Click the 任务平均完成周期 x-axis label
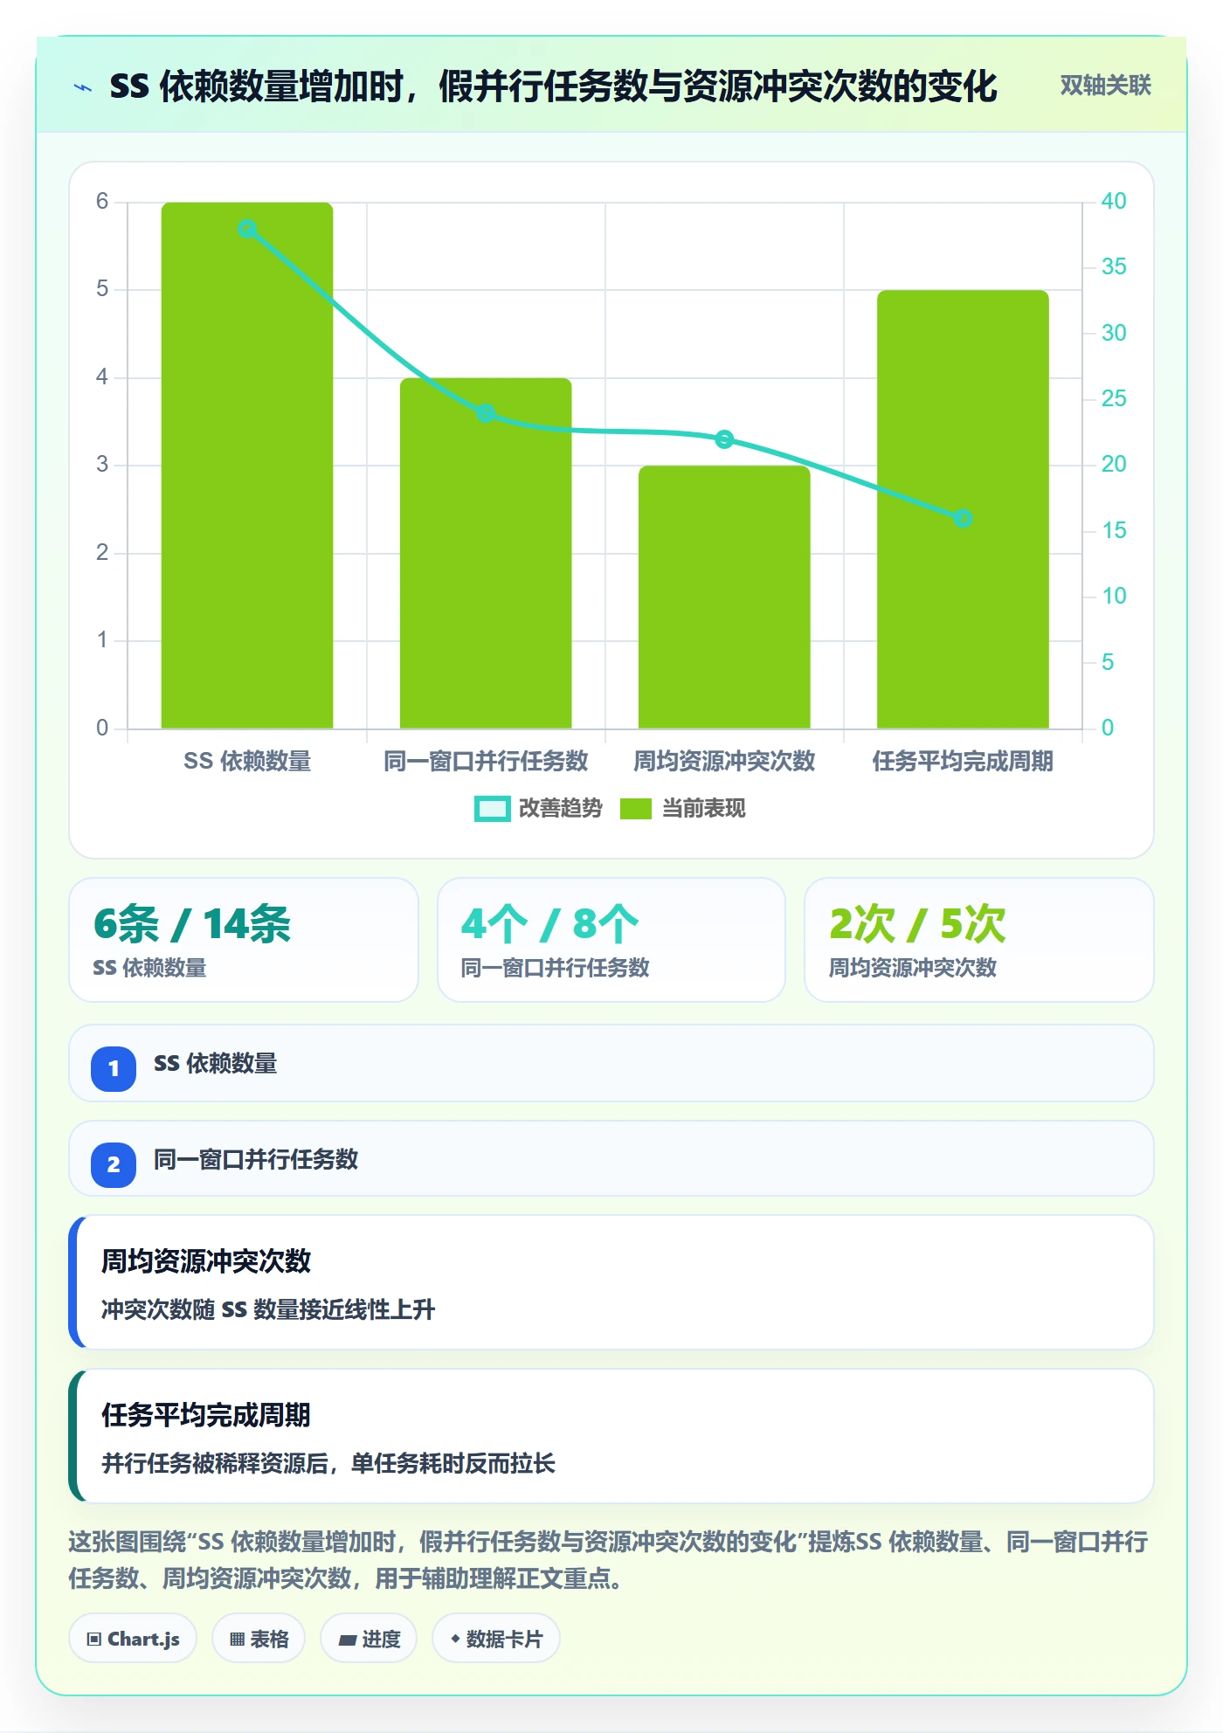 (963, 762)
